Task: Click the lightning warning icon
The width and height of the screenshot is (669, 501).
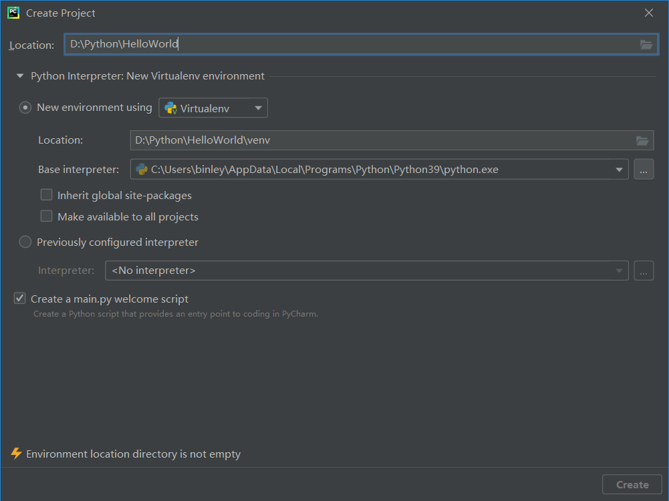Action: (16, 454)
